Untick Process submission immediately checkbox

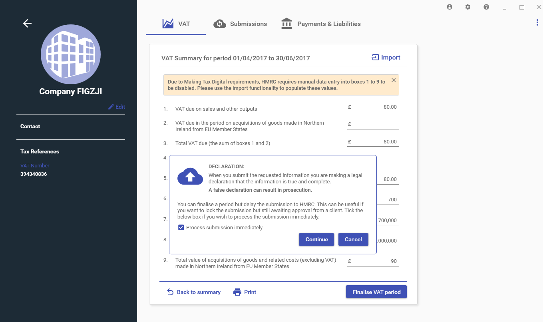click(x=181, y=228)
